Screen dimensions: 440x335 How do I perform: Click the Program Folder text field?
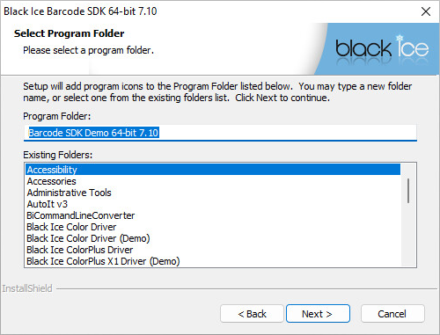(x=220, y=133)
